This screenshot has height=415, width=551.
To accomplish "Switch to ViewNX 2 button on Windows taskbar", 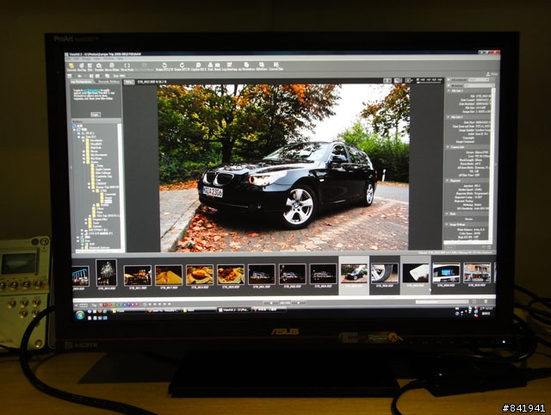I will (x=233, y=310).
